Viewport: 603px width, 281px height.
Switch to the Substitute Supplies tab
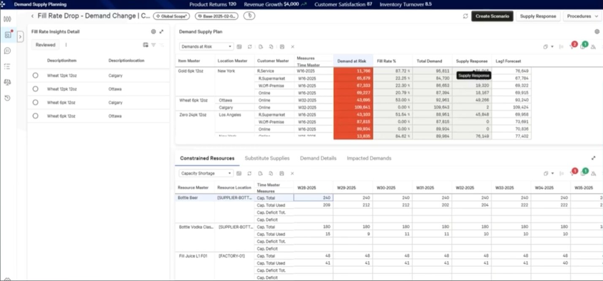coord(267,158)
